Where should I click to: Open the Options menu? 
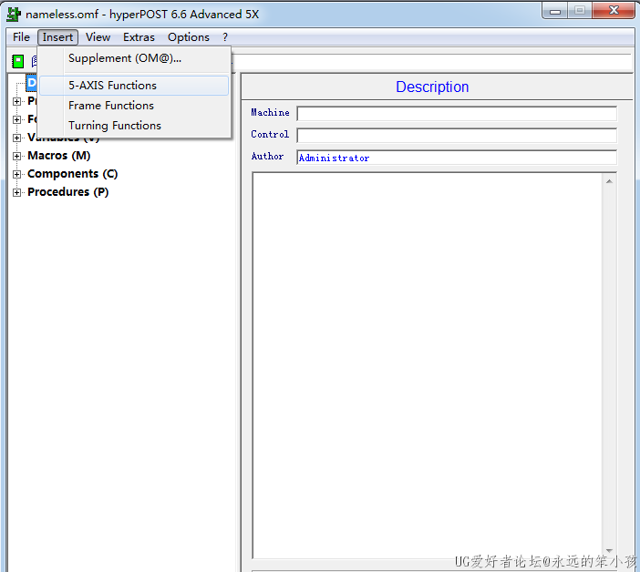pyautogui.click(x=189, y=37)
